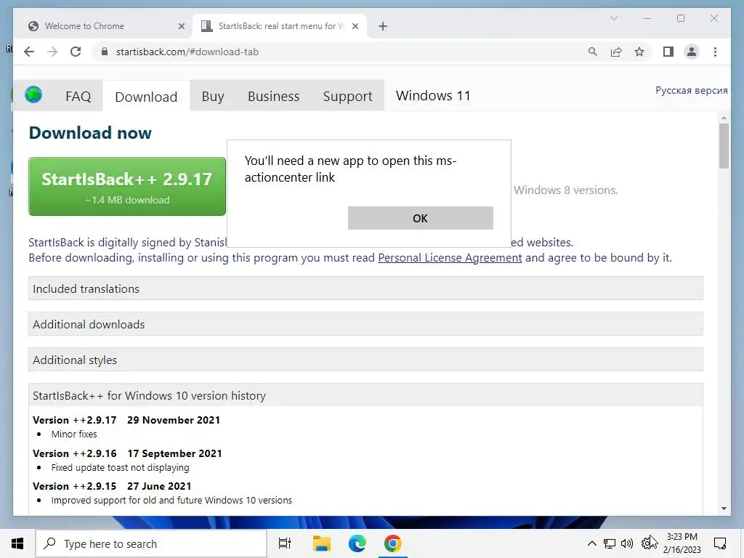Click Chrome icon on taskbar
The width and height of the screenshot is (744, 558).
pos(393,543)
